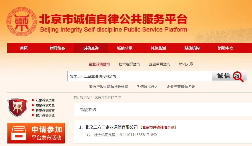Image resolution: width=252 pixels, height=146 pixels.
Task: Click the red circular platform logo
Action: click(x=22, y=22)
